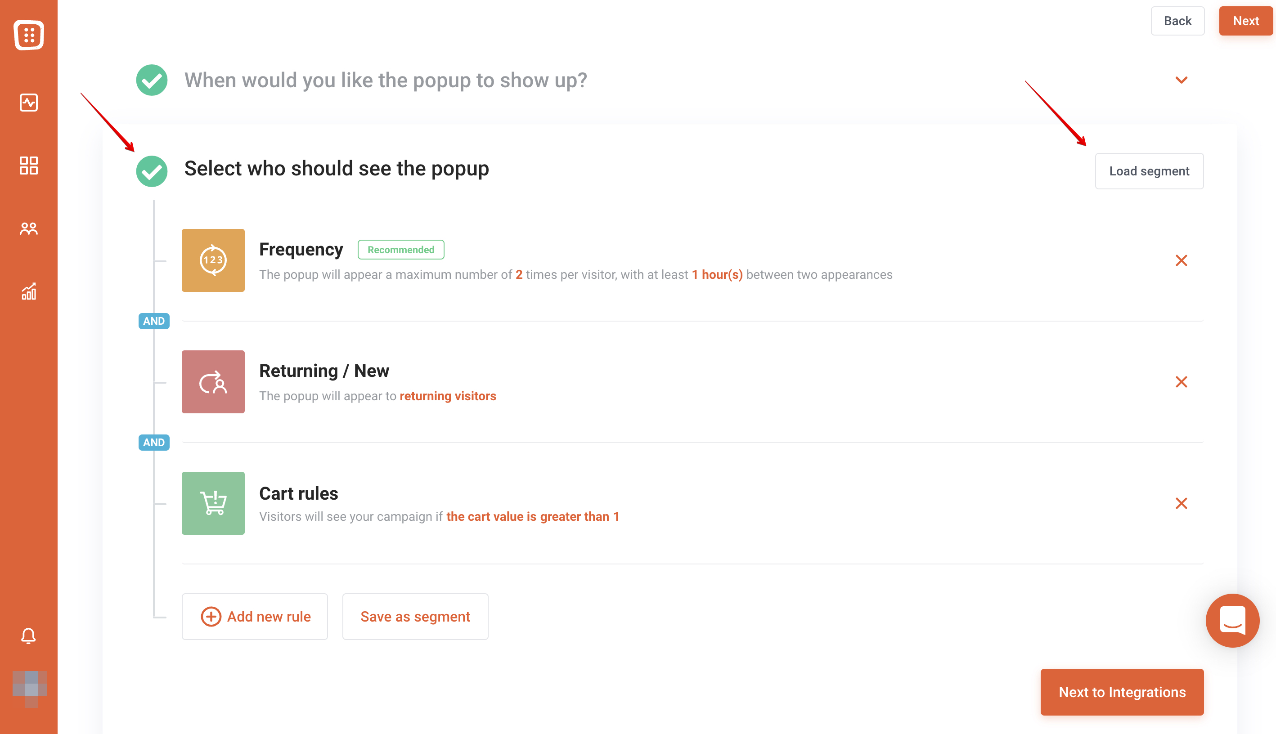Open the OptiMonk logo home icon
This screenshot has height=734, width=1276.
(x=29, y=35)
